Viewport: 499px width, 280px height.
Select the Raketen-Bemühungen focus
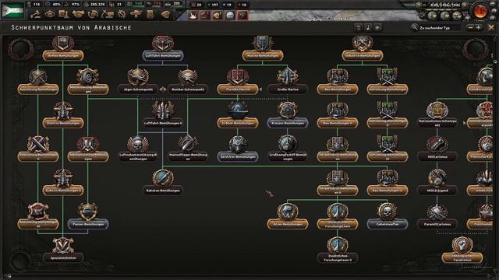pyautogui.click(x=163, y=190)
